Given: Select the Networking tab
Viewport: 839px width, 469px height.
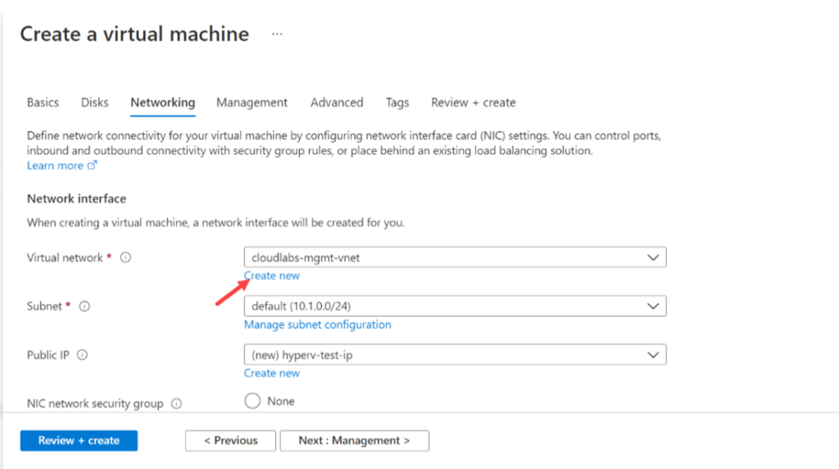Looking at the screenshot, I should click(163, 102).
